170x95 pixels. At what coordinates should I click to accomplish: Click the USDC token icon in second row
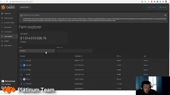click(x=24, y=65)
